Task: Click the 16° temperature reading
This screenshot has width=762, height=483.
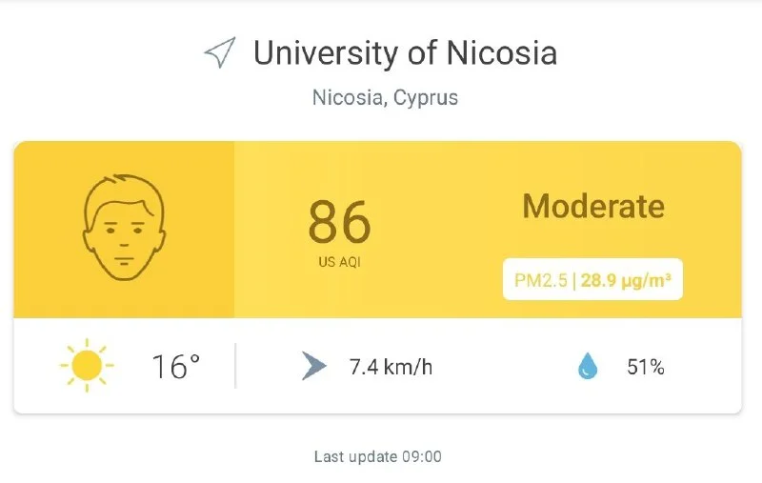Action: pos(176,367)
